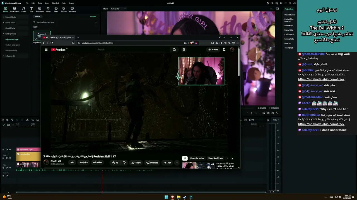The width and height of the screenshot is (357, 200).
Task: Open YouTube notifications bell
Action: [224, 50]
